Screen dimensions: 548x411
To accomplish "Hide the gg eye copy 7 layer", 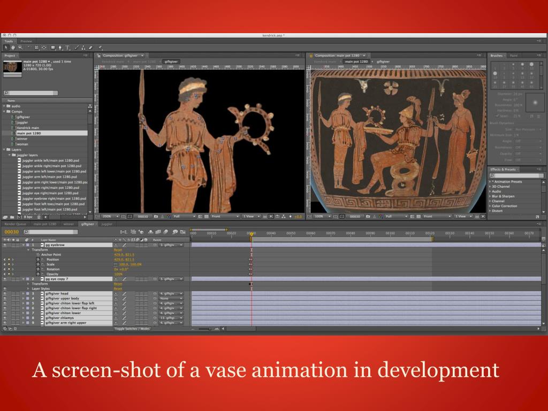I will [x=4, y=279].
